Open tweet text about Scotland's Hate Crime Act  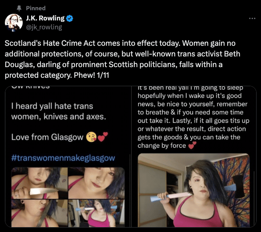tap(123, 59)
